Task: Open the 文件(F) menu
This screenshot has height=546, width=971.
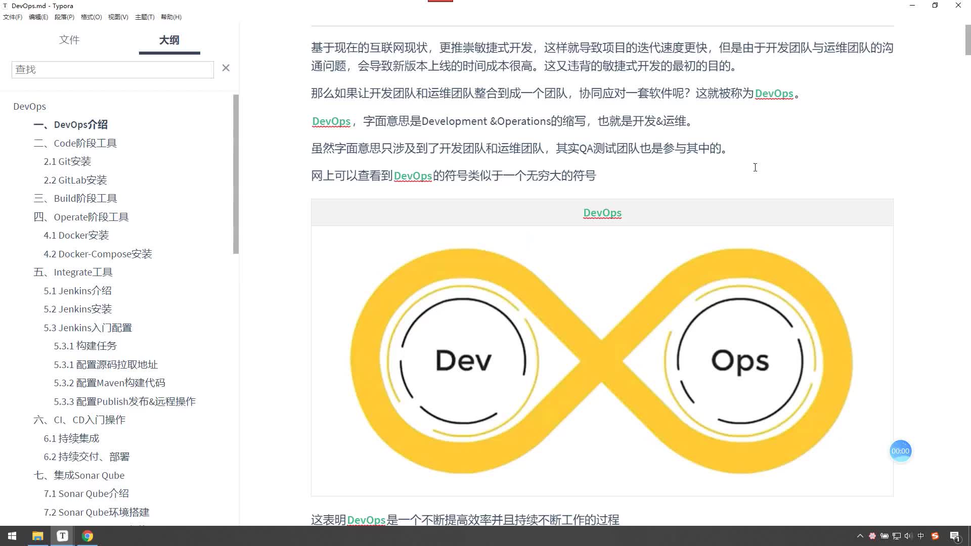Action: point(13,17)
